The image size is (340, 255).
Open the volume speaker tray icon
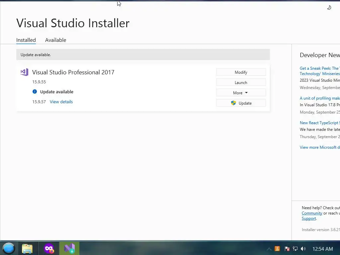coord(303,249)
